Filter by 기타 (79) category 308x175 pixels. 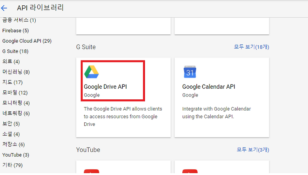12,165
